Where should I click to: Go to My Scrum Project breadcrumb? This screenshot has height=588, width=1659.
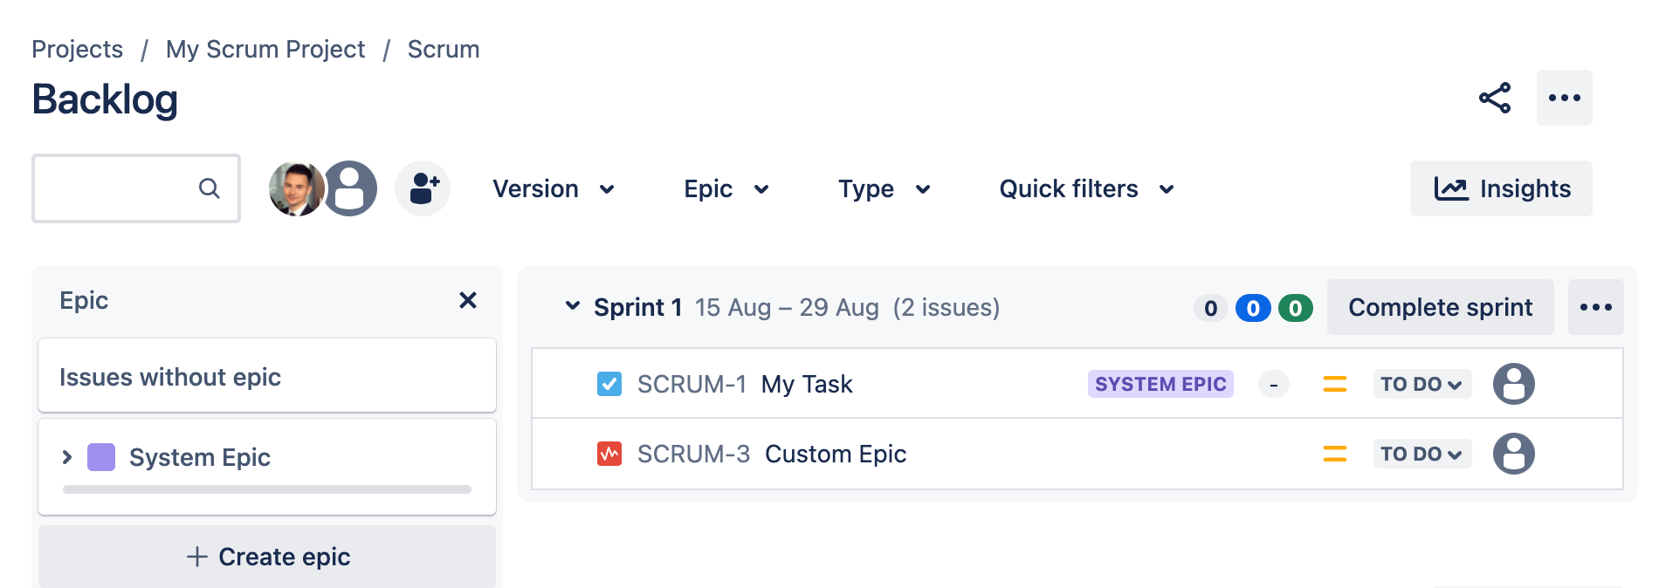coord(265,50)
